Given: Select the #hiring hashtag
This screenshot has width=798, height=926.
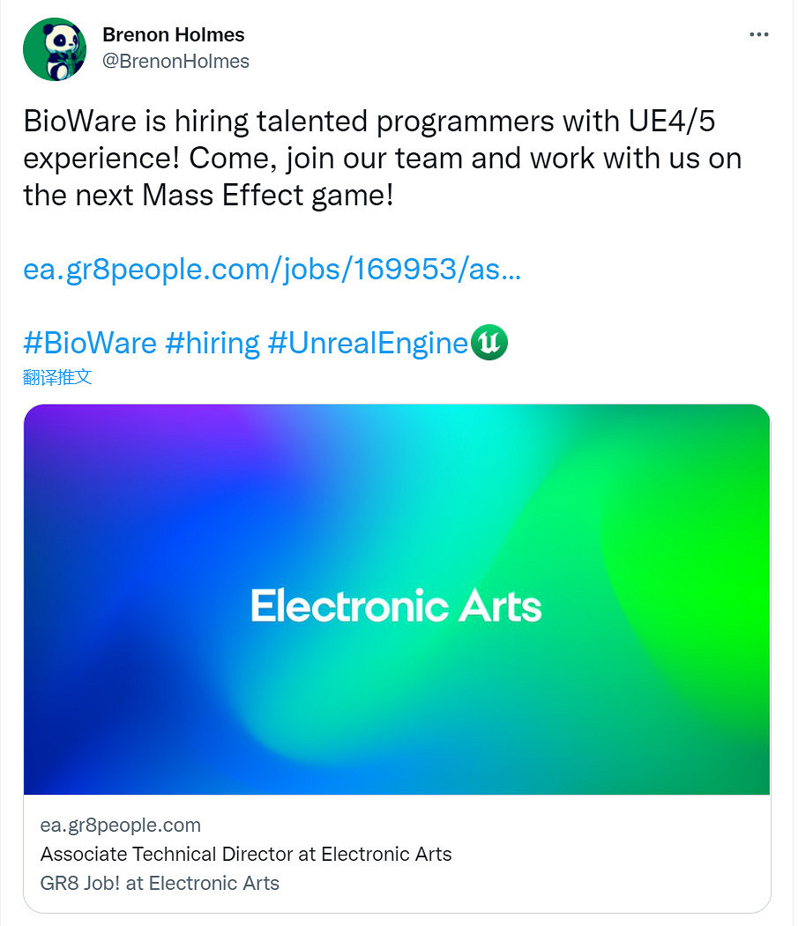Looking at the screenshot, I should coord(213,343).
